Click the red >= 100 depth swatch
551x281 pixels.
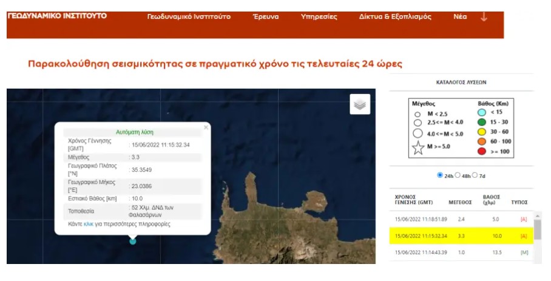point(482,151)
